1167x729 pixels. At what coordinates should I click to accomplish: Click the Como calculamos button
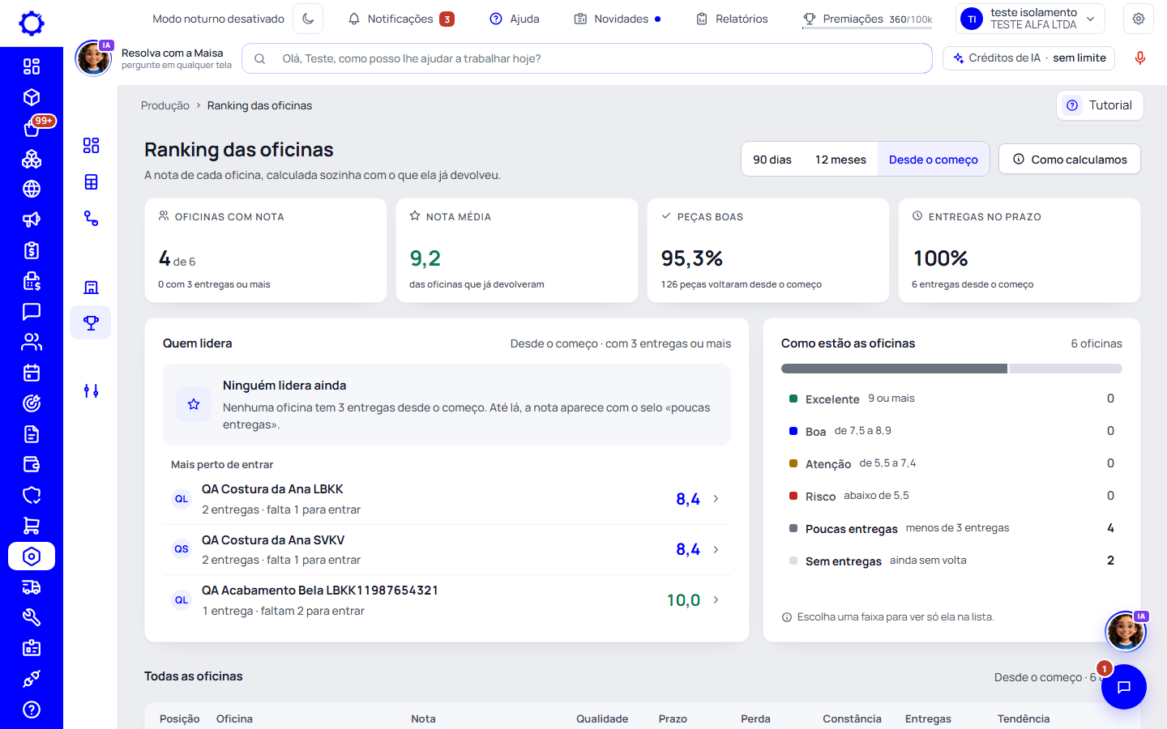pos(1070,160)
